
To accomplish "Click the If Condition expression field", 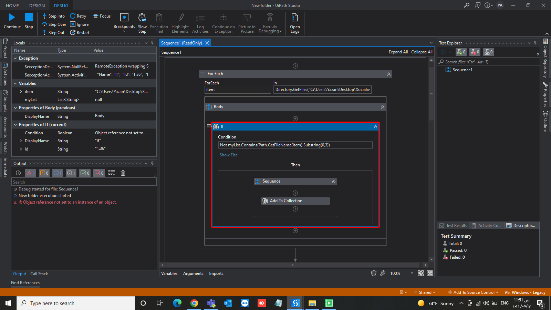I will pos(295,145).
